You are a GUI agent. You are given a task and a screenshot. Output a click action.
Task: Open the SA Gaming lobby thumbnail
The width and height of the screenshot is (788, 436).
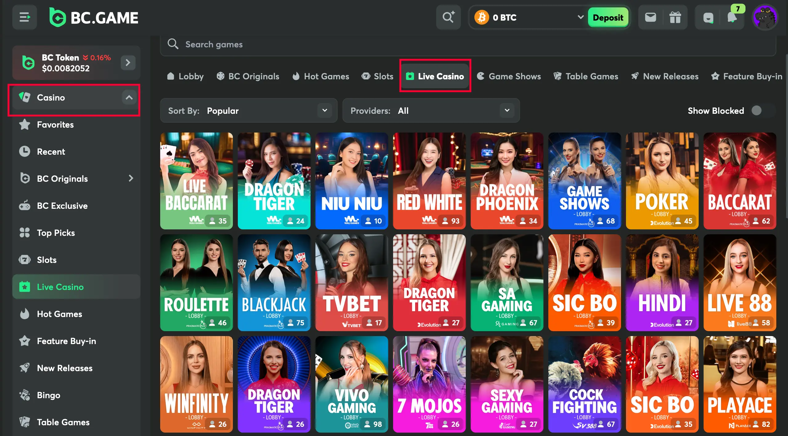pos(507,283)
